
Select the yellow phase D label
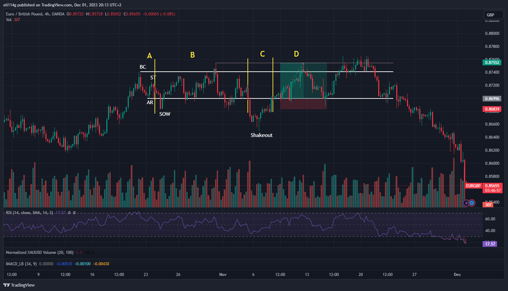point(296,54)
